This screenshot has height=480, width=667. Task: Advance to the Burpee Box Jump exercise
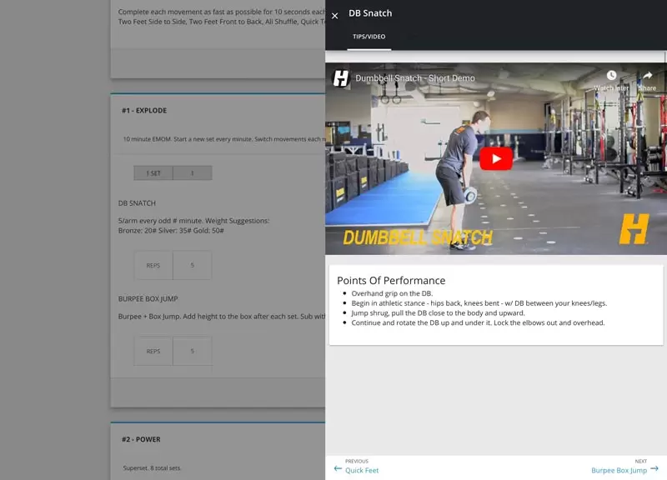pyautogui.click(x=619, y=469)
